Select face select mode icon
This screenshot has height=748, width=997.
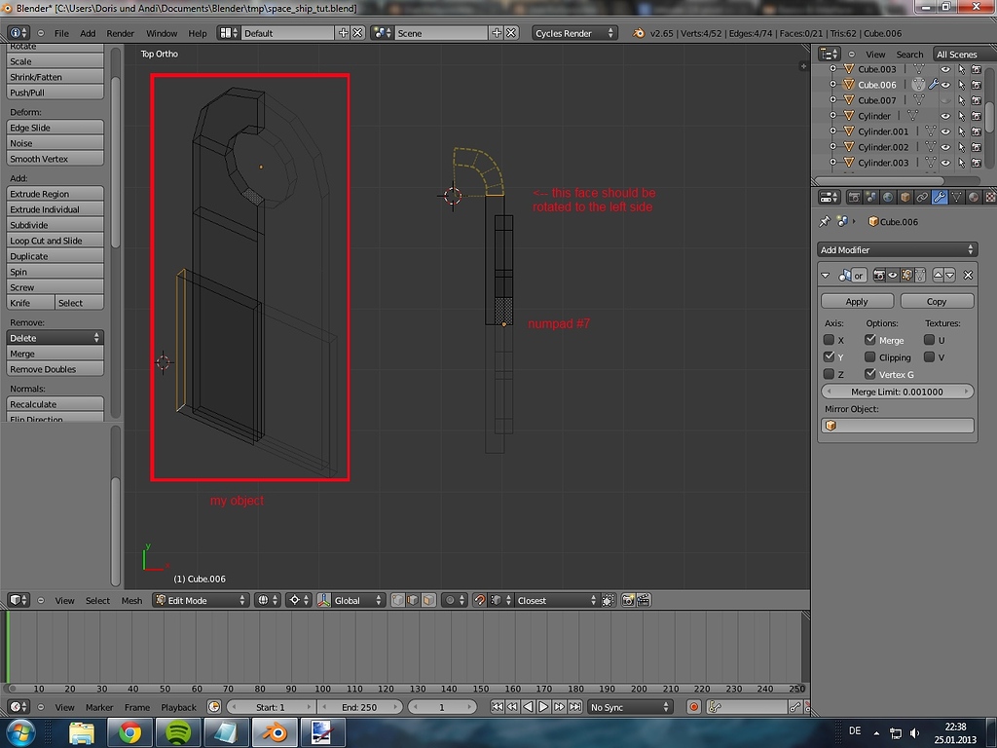coord(428,600)
